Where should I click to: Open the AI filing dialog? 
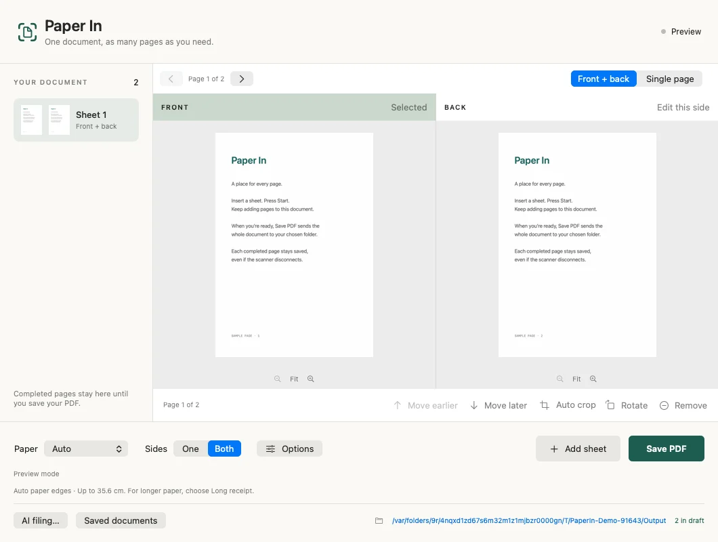pyautogui.click(x=40, y=520)
